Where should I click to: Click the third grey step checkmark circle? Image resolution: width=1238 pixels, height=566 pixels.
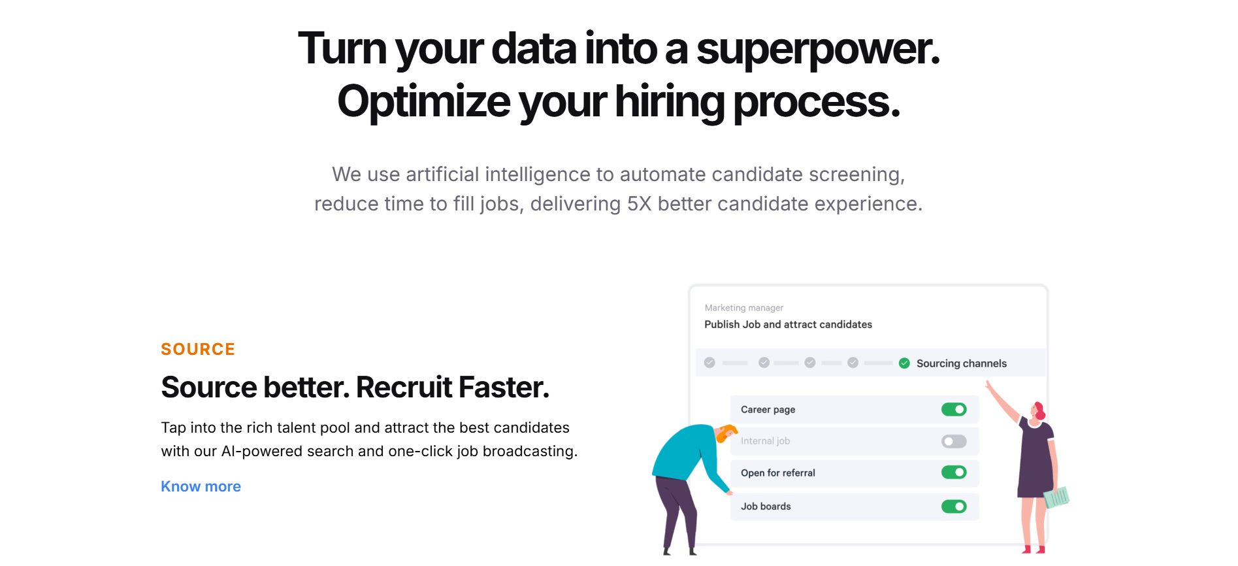[x=810, y=363]
